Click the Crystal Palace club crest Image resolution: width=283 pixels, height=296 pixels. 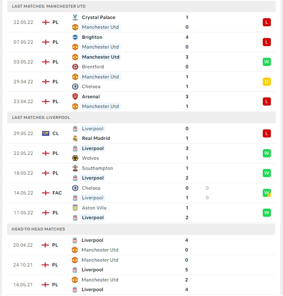(x=75, y=17)
